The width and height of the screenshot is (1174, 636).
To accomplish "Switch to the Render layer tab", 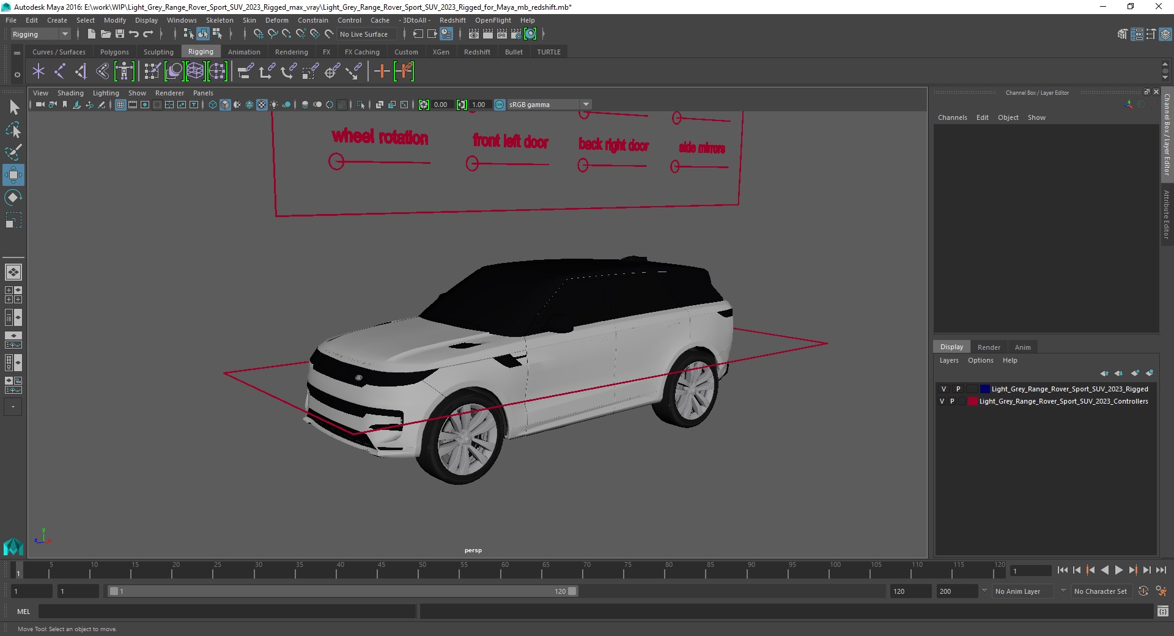I will point(989,347).
